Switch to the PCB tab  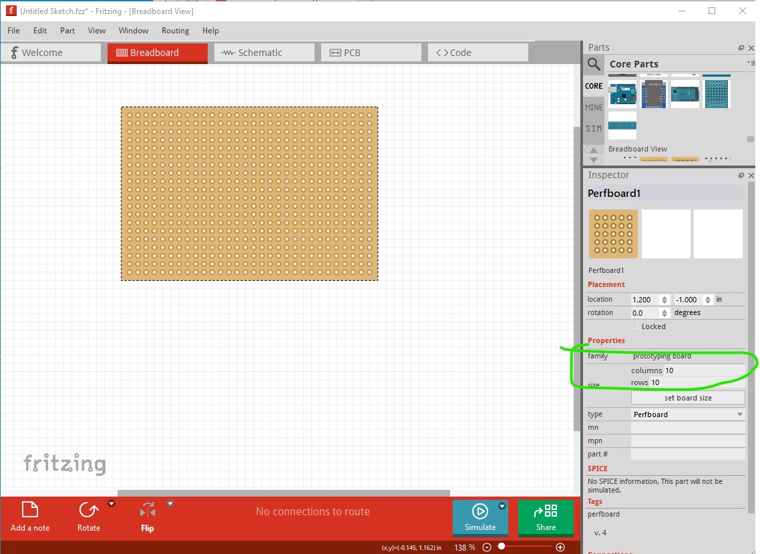[371, 53]
